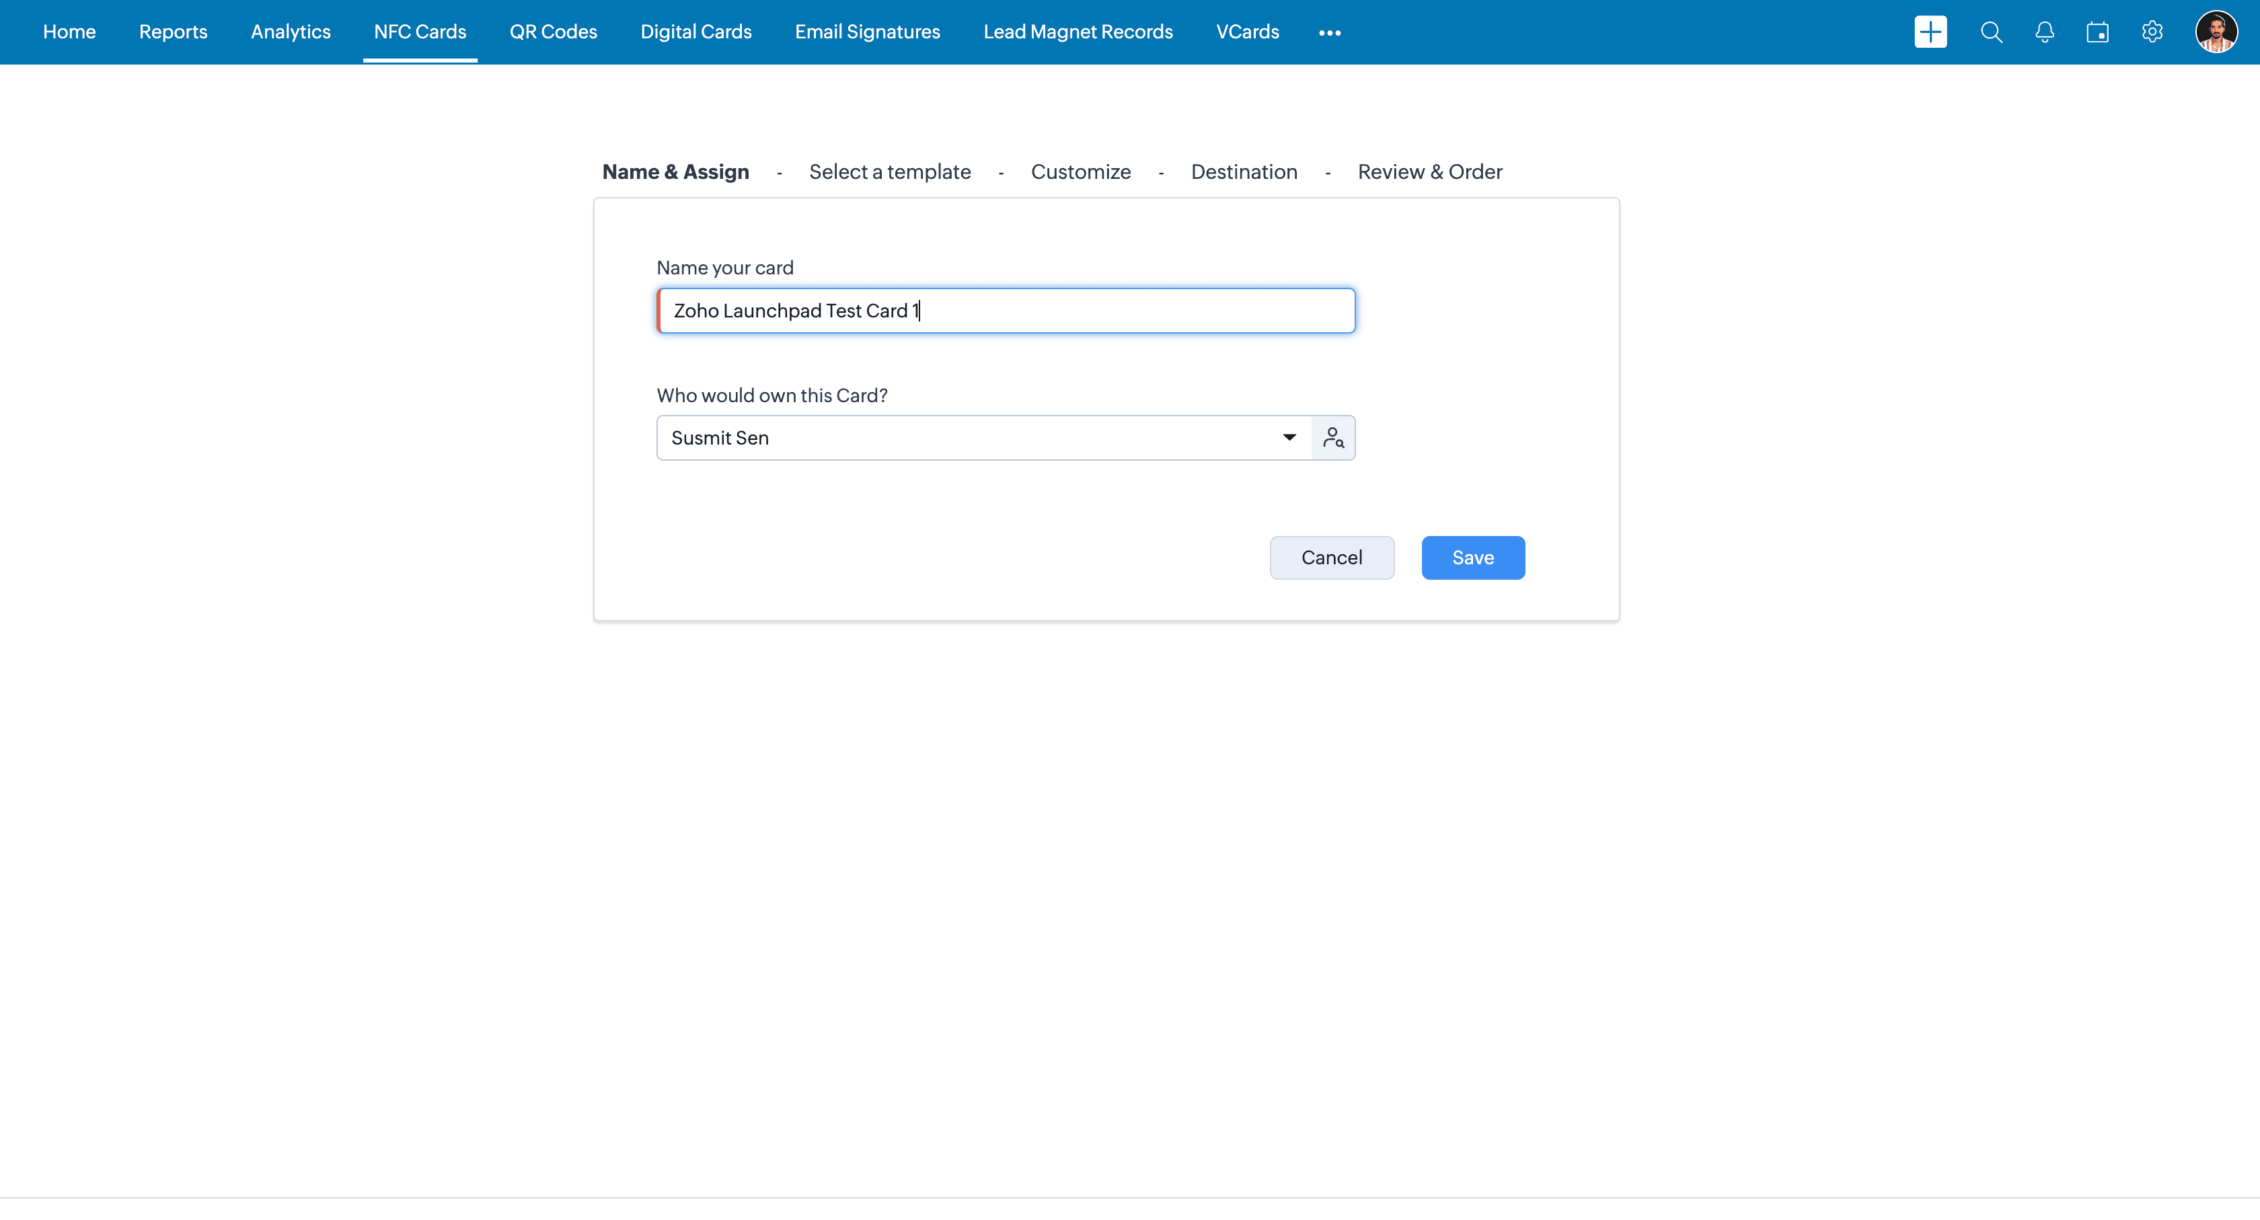Click the user profile avatar
Viewport: 2260px width, 1220px height.
pos(2216,32)
